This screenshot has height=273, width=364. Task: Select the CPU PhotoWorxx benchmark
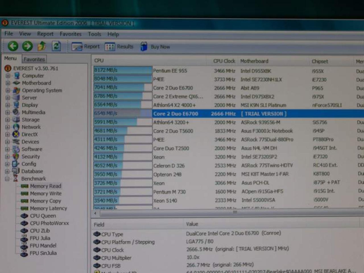click(49, 223)
